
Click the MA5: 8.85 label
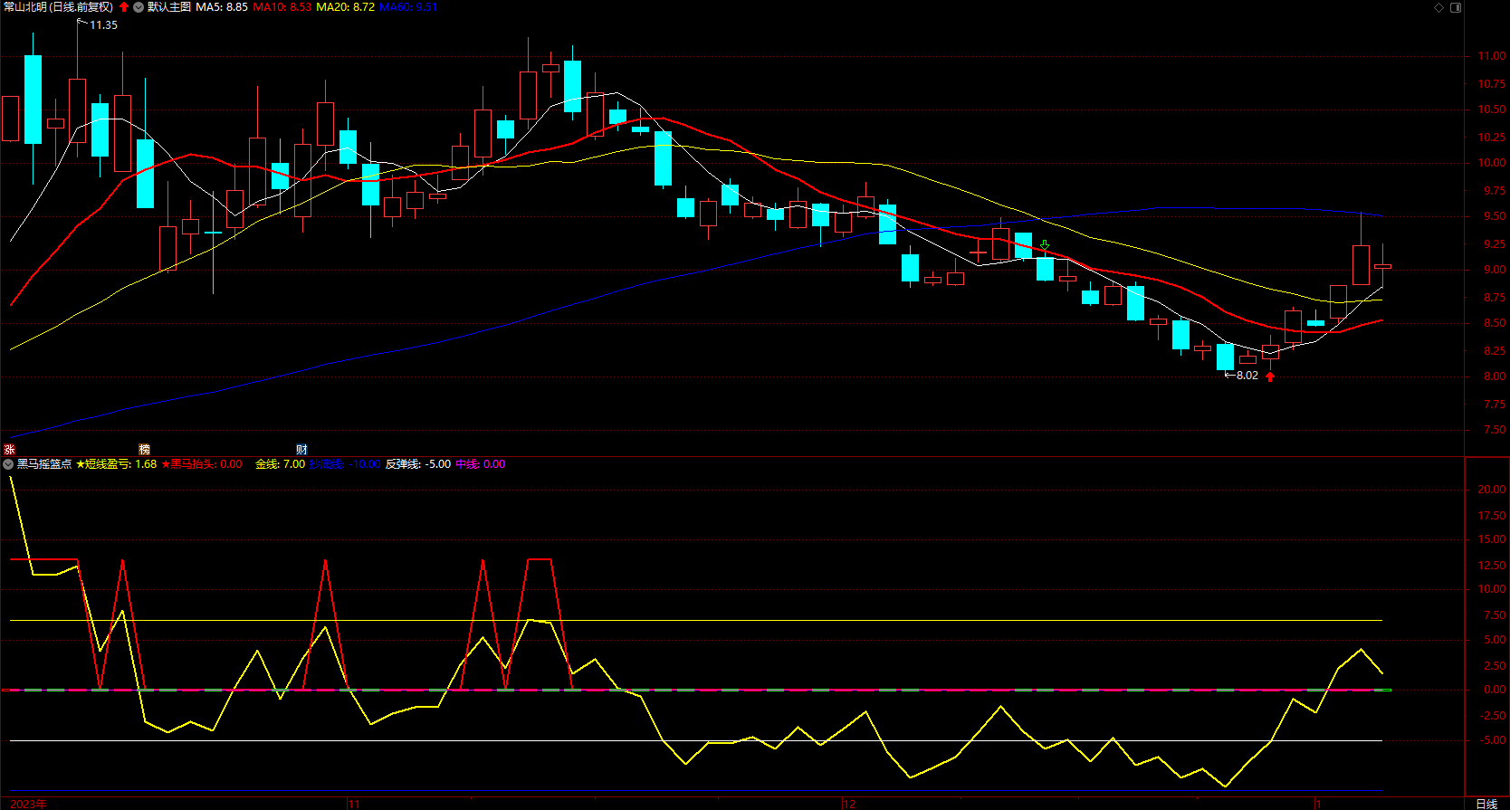[x=222, y=7]
